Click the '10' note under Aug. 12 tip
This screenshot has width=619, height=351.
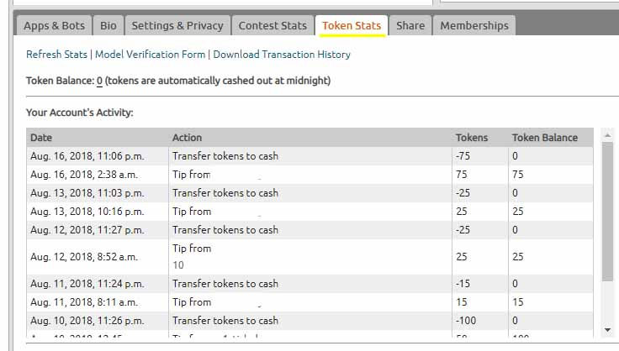pyautogui.click(x=178, y=265)
